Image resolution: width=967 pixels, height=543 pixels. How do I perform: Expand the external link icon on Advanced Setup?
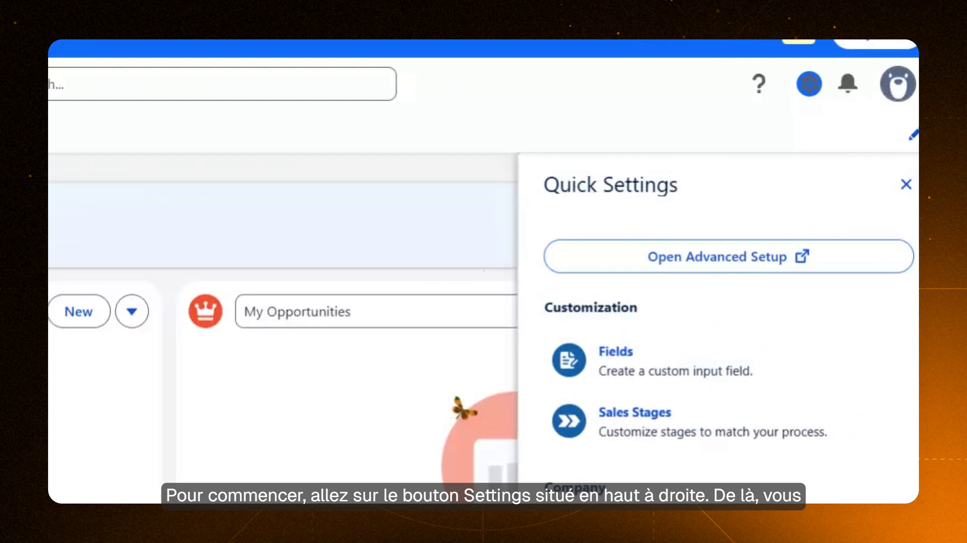tap(803, 256)
